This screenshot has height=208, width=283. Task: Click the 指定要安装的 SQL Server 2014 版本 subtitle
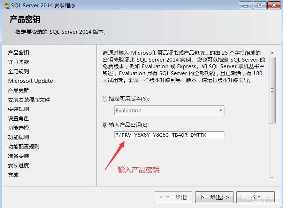tap(61, 32)
